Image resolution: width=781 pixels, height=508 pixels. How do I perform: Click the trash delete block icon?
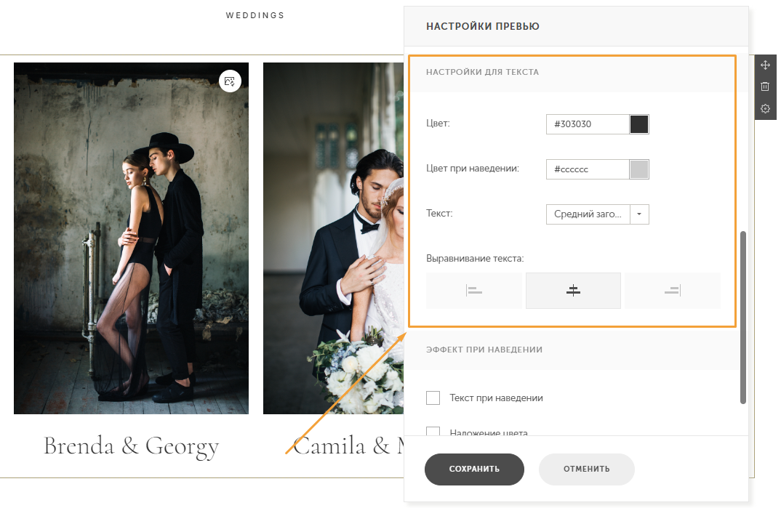(765, 87)
